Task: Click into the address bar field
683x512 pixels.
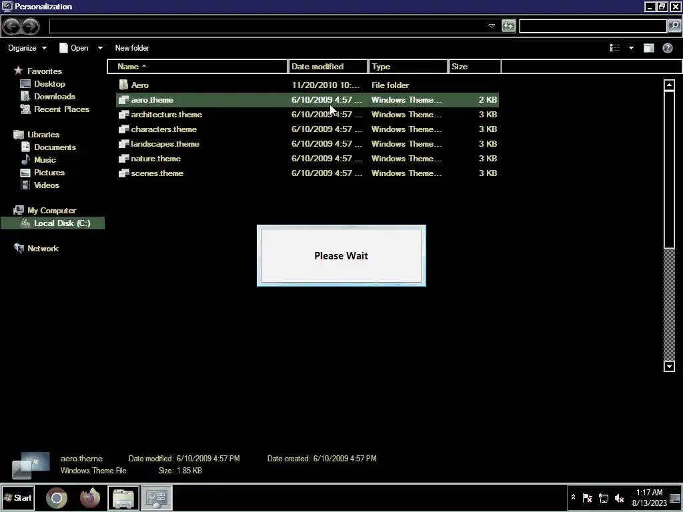Action: coord(268,26)
